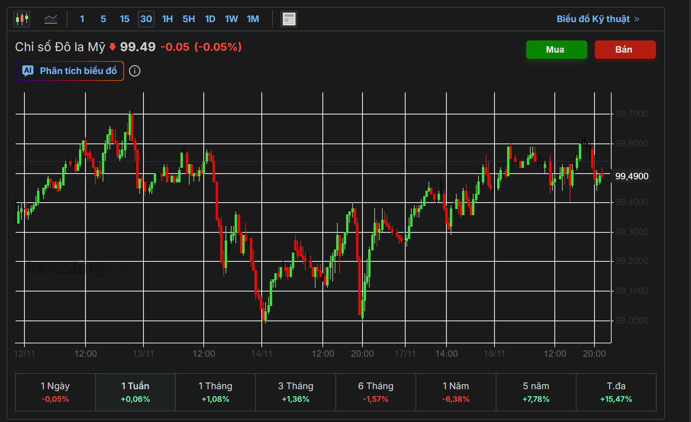Viewport: 691px width, 422px height.
Task: Set interval to 5 minutes
Action: [103, 19]
